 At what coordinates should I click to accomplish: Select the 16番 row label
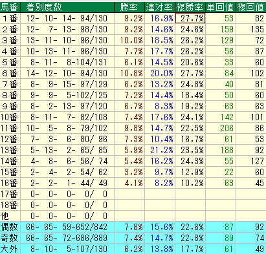(x=10, y=183)
